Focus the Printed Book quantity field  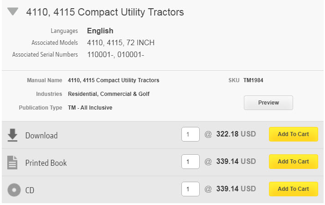[x=190, y=162]
